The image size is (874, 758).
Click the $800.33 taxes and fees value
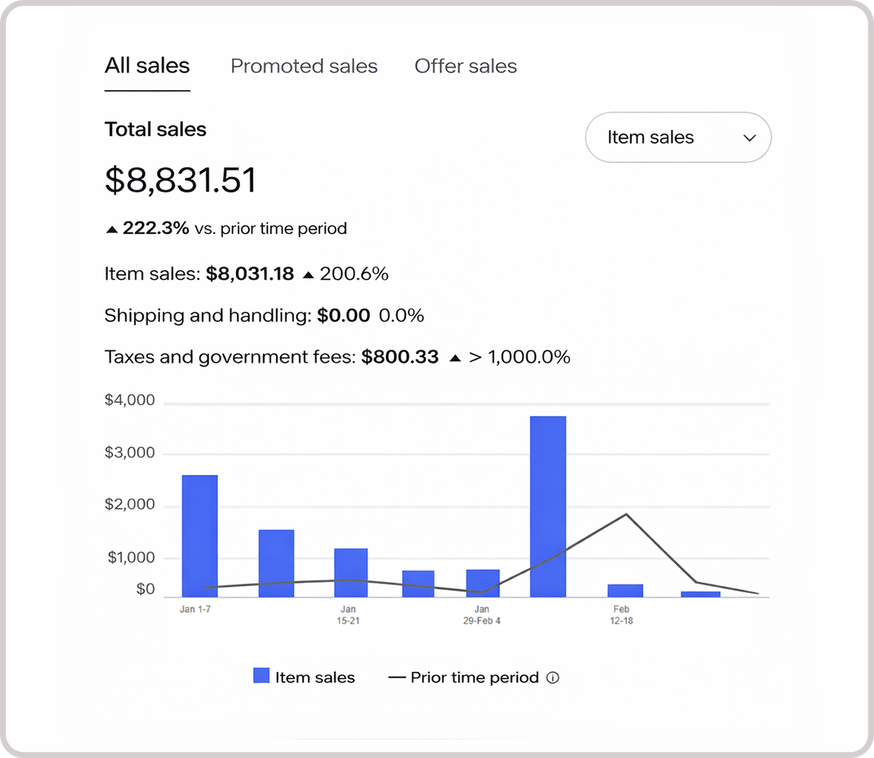[x=400, y=357]
